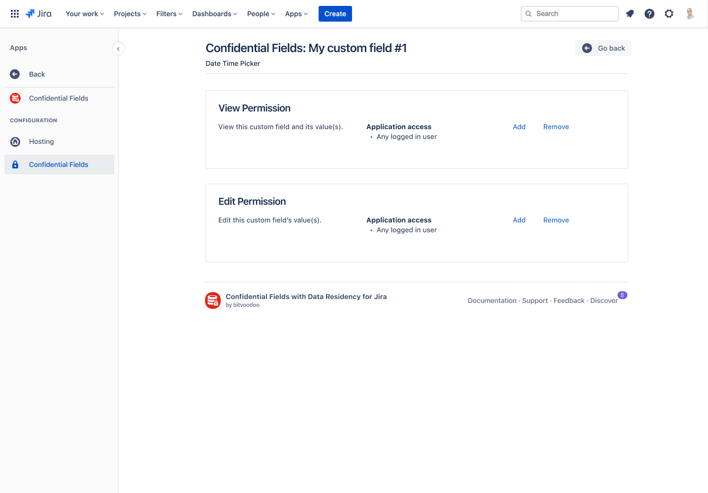Open your profile avatar menu

pyautogui.click(x=689, y=13)
